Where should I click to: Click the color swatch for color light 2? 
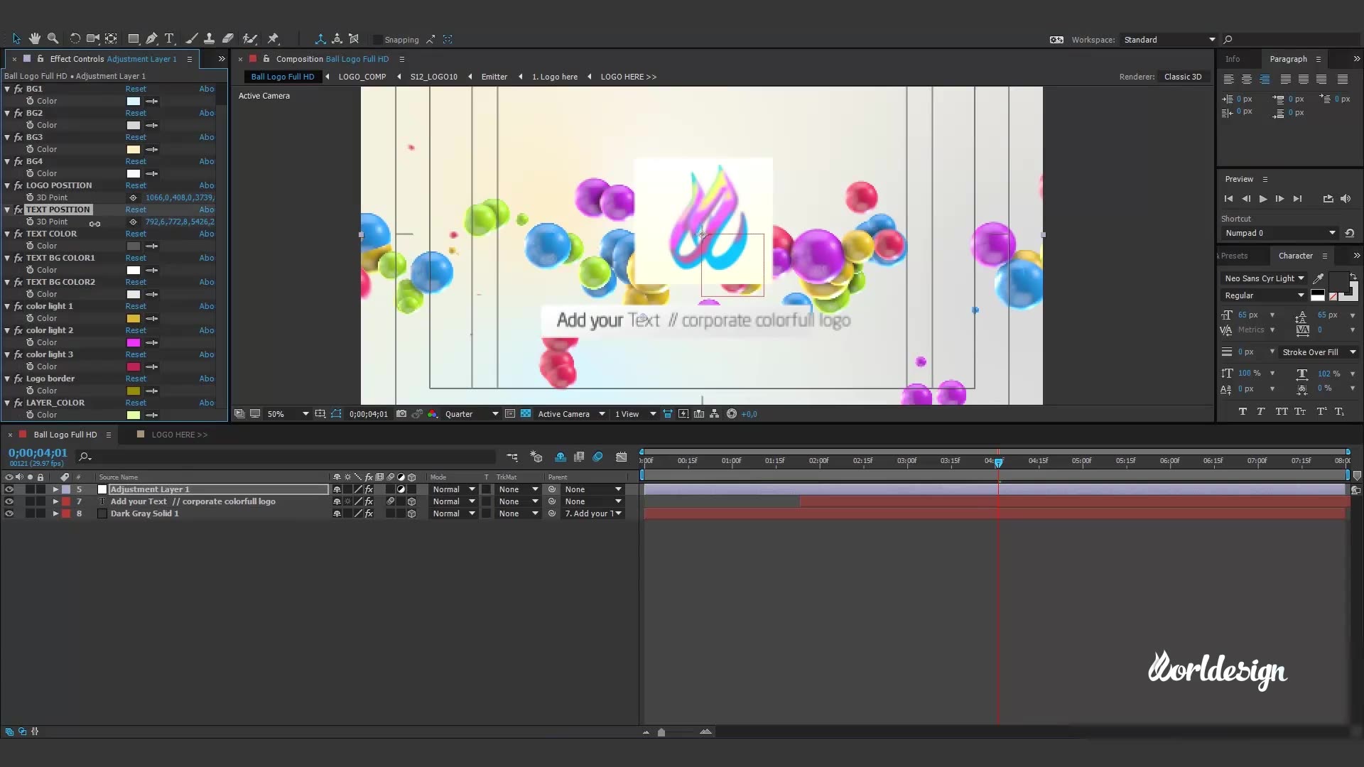tap(134, 342)
